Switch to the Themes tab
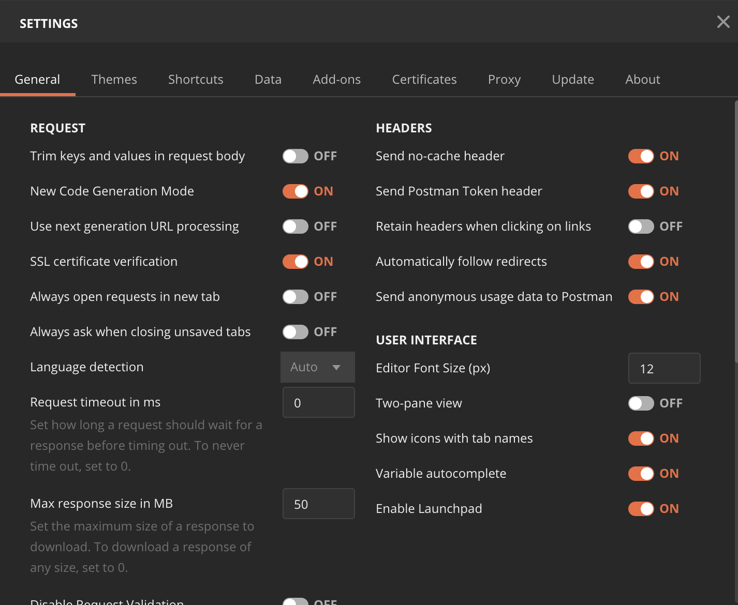Screen dimensions: 738x605 pos(114,79)
